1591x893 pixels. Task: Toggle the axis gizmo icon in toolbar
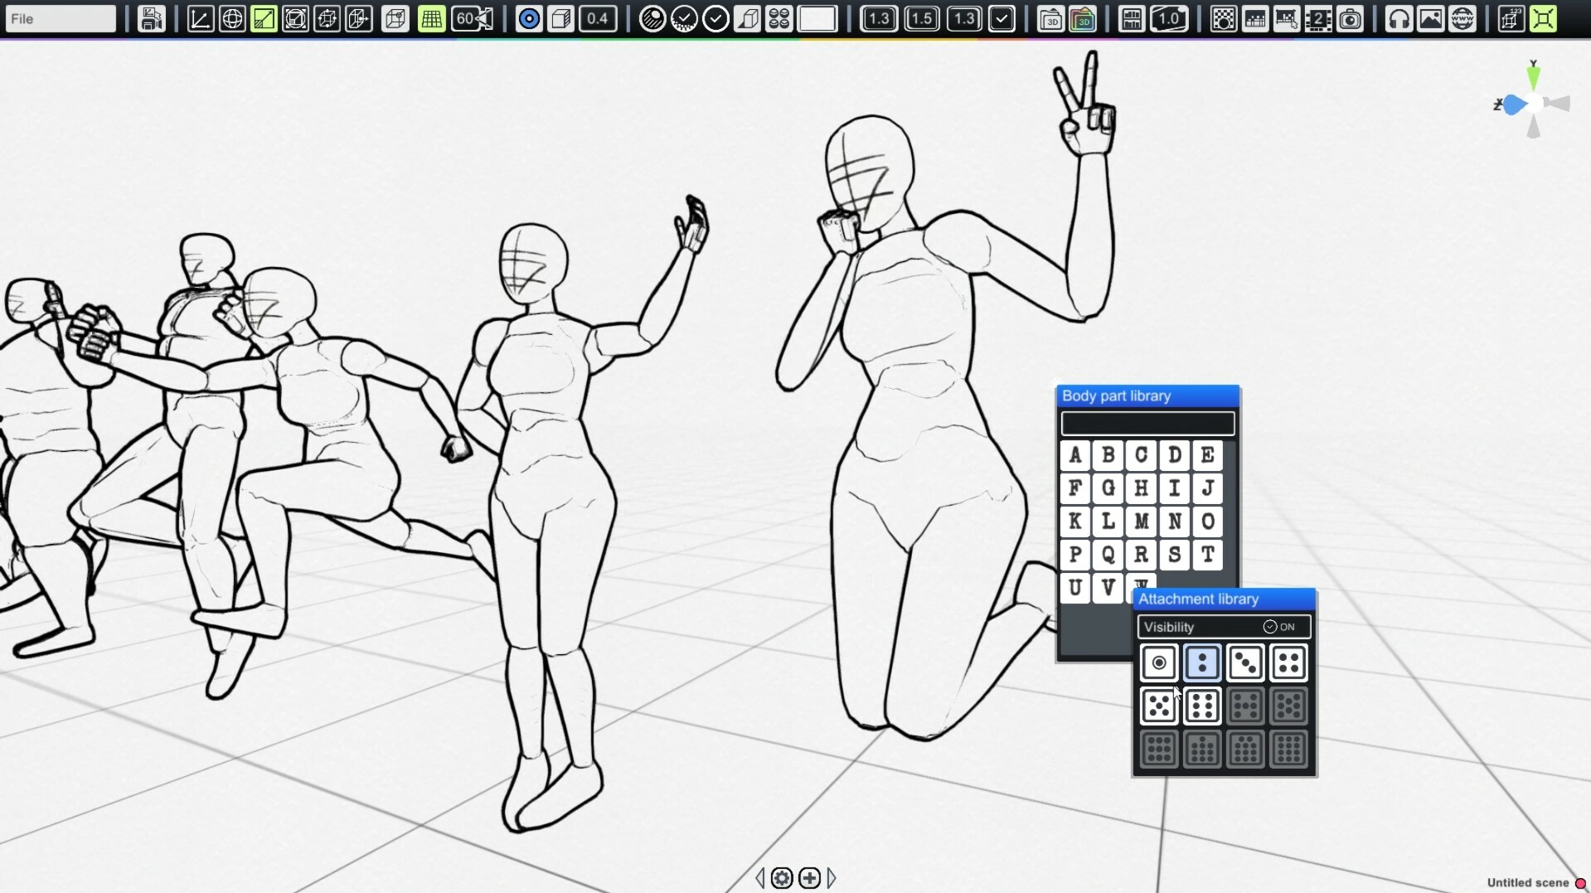[x=200, y=18]
